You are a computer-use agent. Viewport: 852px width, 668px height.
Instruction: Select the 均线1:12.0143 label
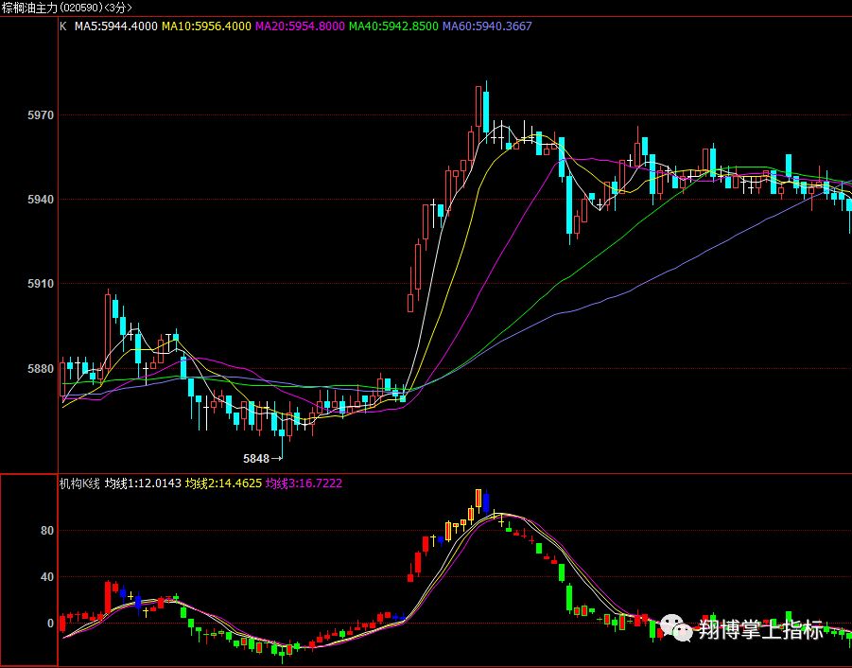pos(143,483)
